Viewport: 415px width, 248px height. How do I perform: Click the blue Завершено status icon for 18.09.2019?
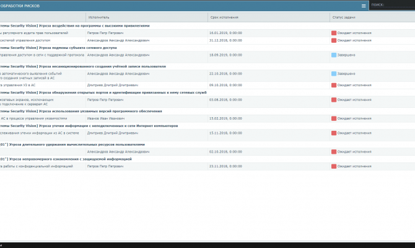pos(334,55)
